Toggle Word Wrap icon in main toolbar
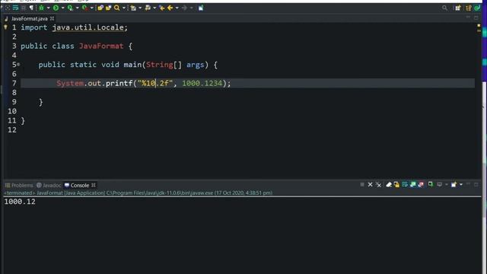Viewport: 487px width, 274px height. click(x=15, y=8)
